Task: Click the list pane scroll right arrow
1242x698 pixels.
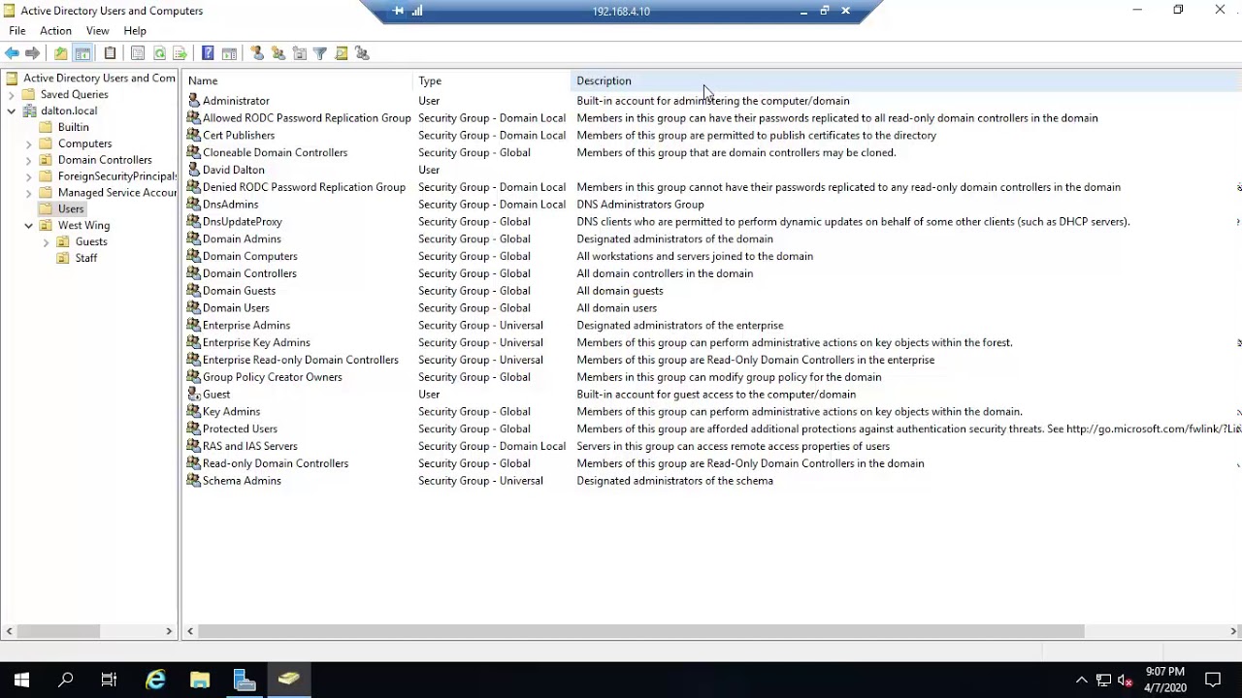Action: click(1233, 631)
